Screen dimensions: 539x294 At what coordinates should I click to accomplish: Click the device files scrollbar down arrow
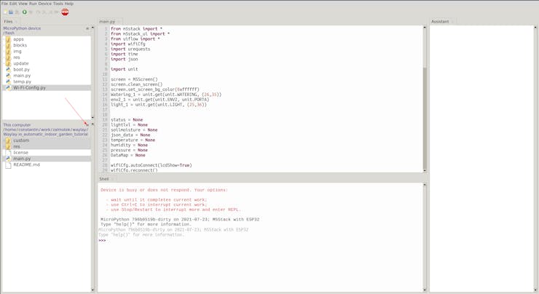pos(93,117)
